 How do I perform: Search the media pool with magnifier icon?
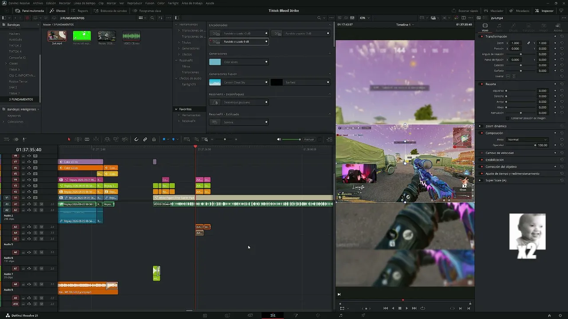coord(152,18)
